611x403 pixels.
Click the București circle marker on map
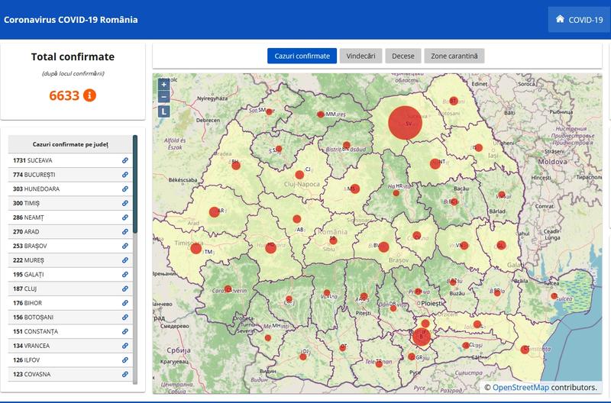point(421,337)
